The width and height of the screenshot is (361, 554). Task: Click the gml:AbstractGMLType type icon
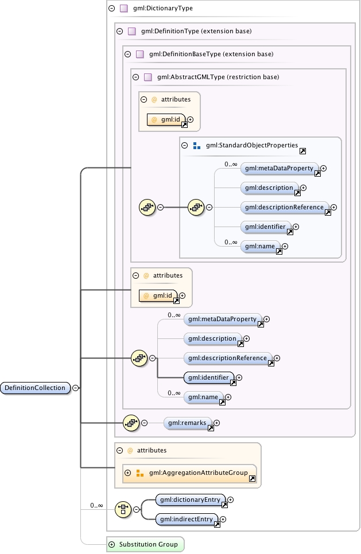(x=148, y=77)
